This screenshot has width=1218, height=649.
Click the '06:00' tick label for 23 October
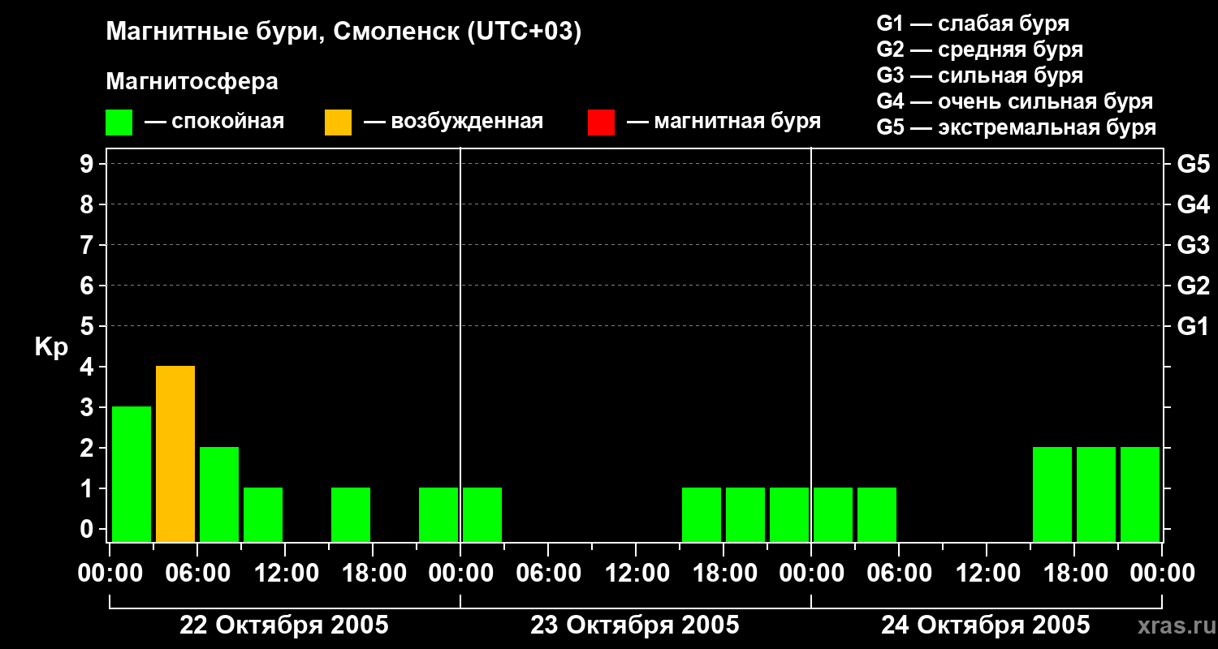[548, 574]
